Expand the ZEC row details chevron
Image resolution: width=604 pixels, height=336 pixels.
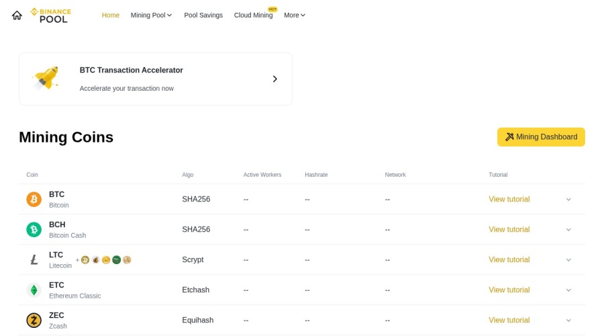568,320
